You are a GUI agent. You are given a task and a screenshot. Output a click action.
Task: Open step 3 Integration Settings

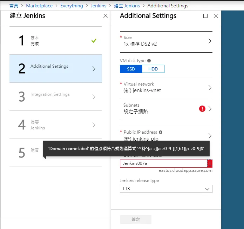coord(56,97)
